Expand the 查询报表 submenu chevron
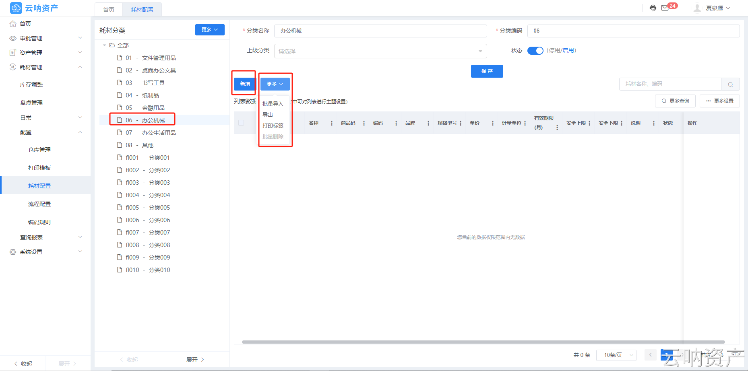This screenshot has width=748, height=371. (80, 237)
